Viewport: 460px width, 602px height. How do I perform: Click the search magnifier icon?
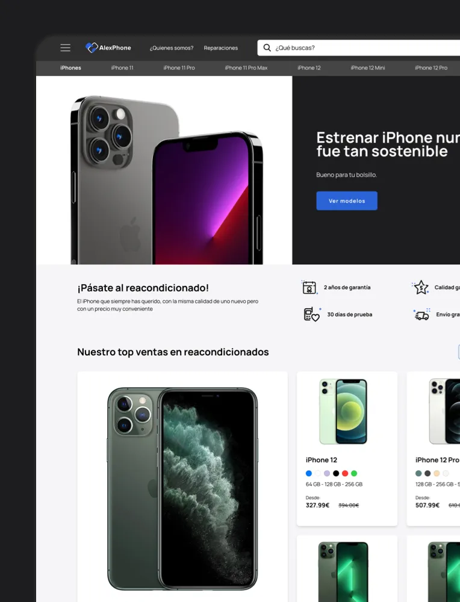(x=267, y=48)
